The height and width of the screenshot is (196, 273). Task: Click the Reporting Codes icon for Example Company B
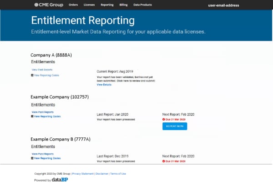[32, 158]
